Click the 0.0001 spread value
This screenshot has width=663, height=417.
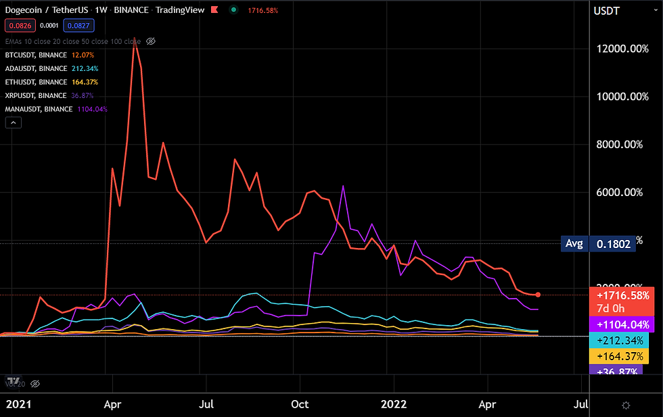coord(49,26)
